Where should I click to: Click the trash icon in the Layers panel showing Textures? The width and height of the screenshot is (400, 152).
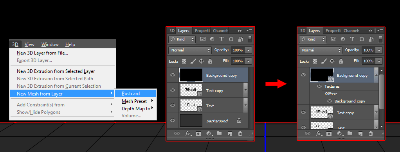[x=371, y=133]
